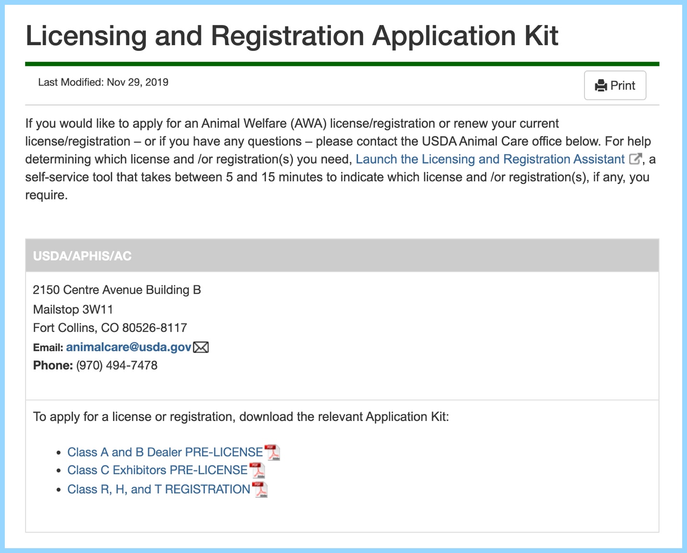The image size is (687, 553).
Task: Open Class A and B Dealer PRE-LICENSE link
Action: coord(165,452)
